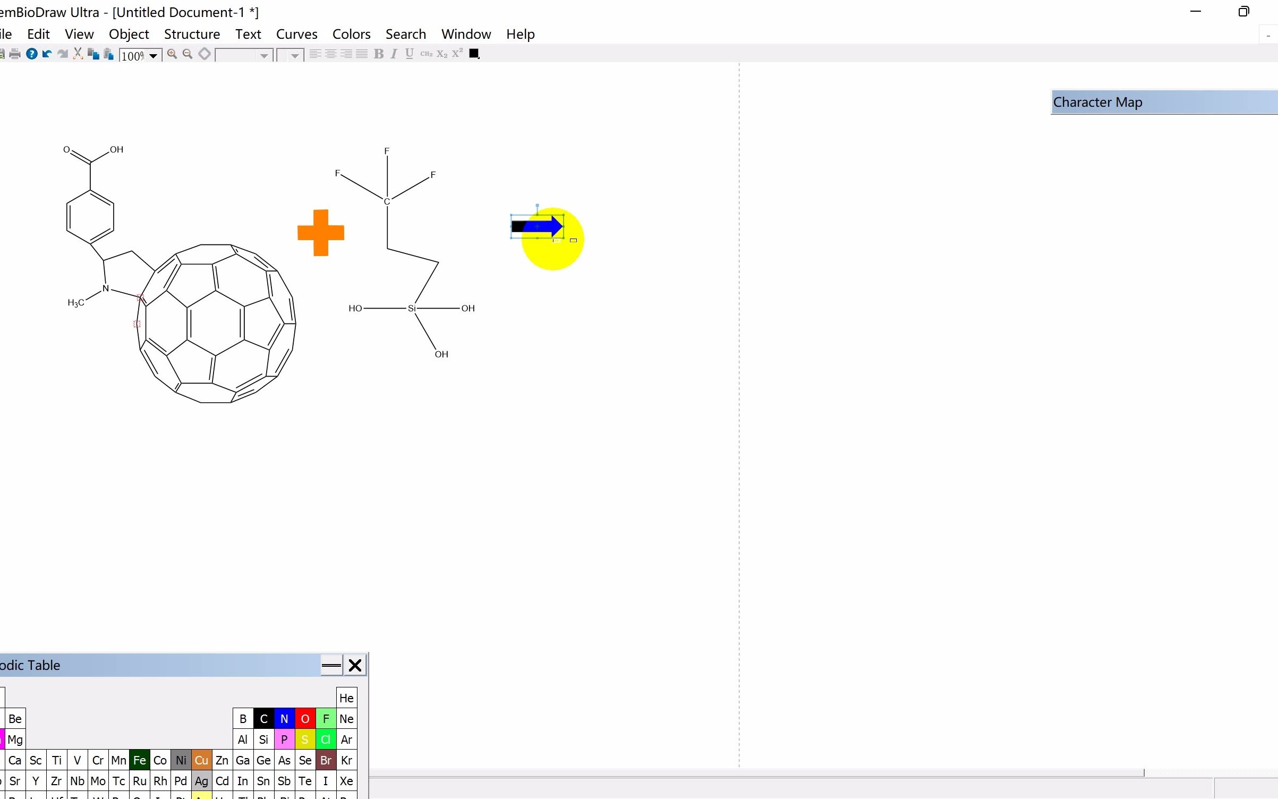Click the Print icon on the toolbar

coord(14,54)
